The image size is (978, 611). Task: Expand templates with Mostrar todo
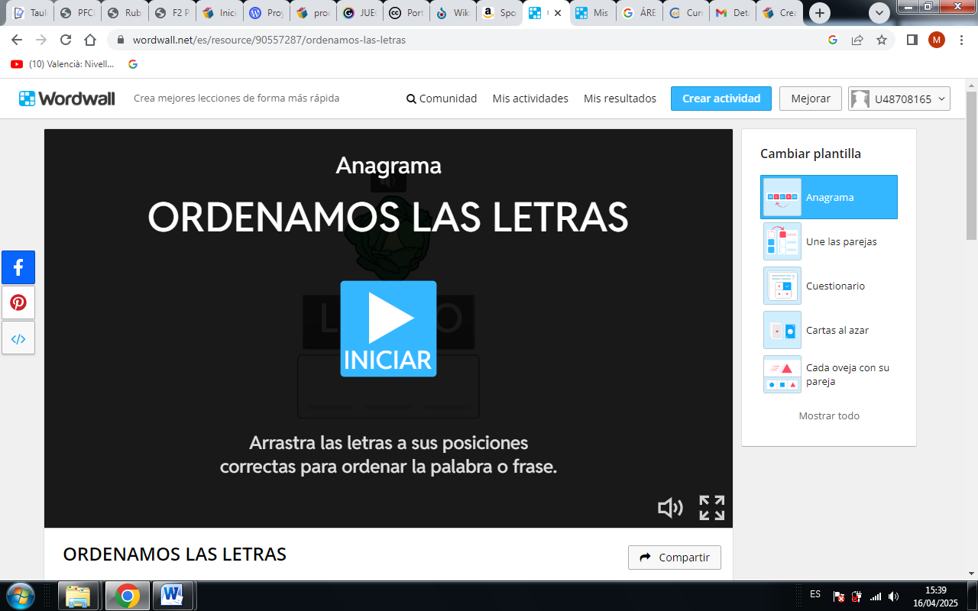coord(829,416)
